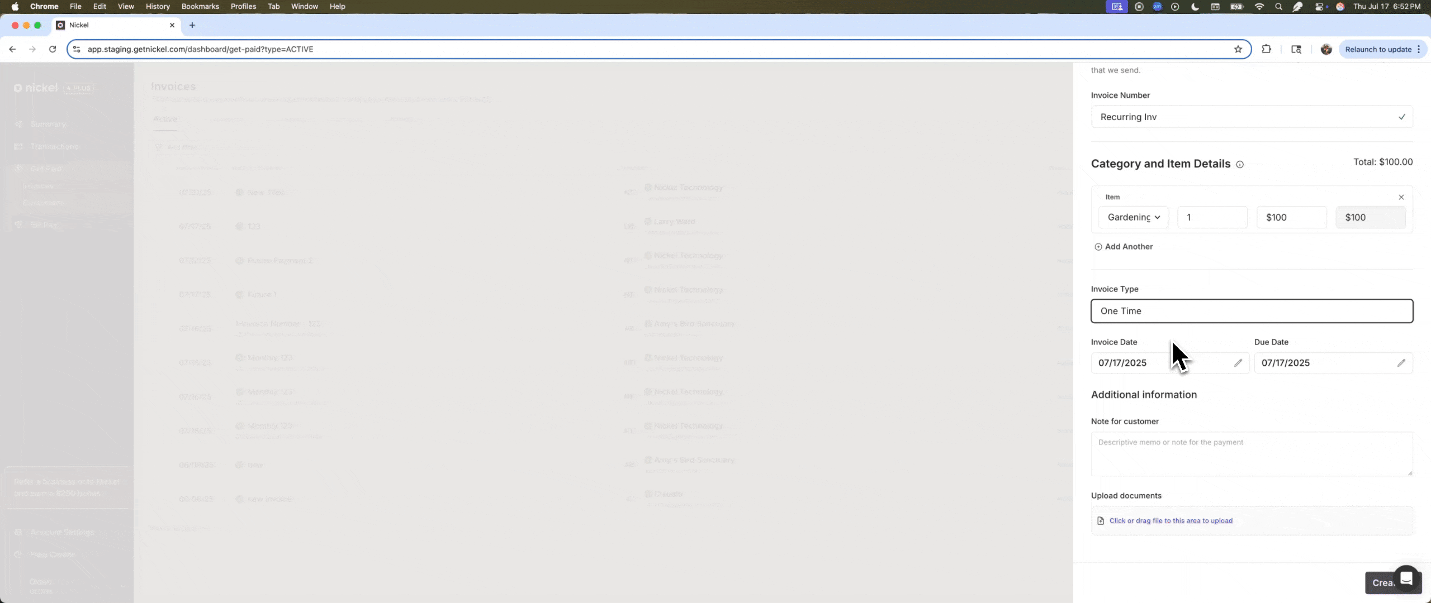Open the Invoice Type One Time selector

pos(1251,311)
